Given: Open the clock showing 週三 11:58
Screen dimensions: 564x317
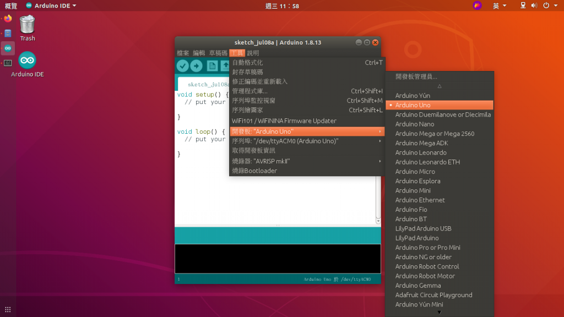Looking at the screenshot, I should click(x=282, y=6).
